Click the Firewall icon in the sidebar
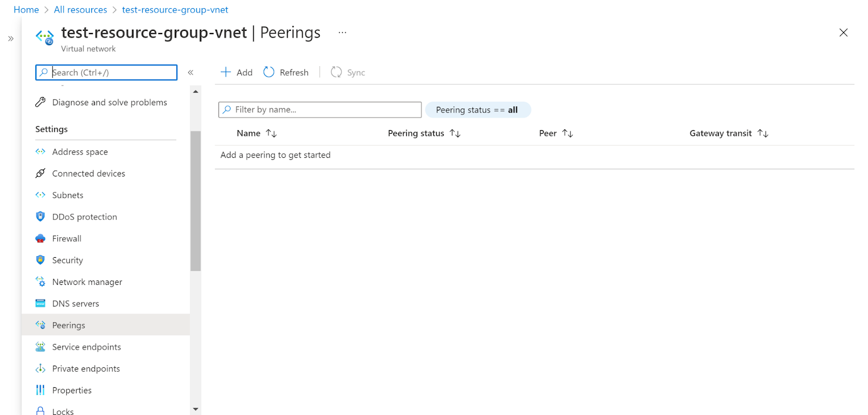Screen dimensions: 868x415 pyautogui.click(x=40, y=238)
